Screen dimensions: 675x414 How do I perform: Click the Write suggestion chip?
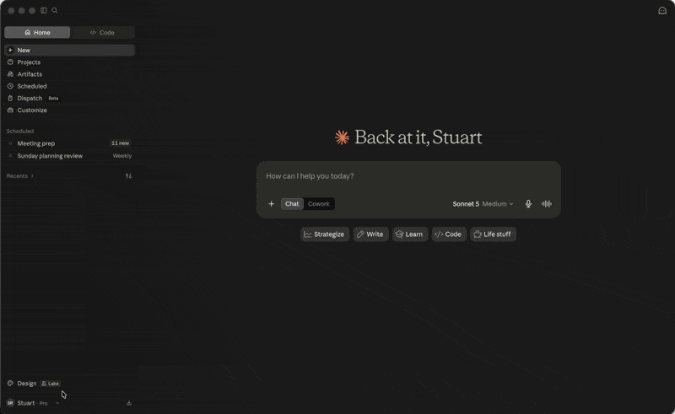[x=370, y=234]
